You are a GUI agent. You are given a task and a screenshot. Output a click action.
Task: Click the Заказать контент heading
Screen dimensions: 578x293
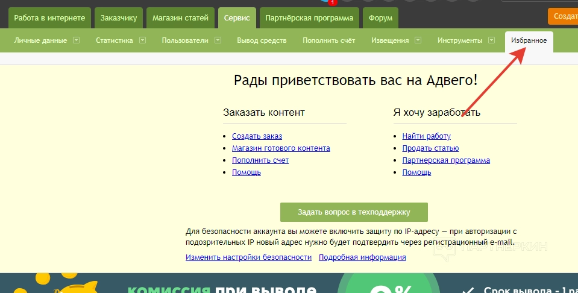click(264, 112)
